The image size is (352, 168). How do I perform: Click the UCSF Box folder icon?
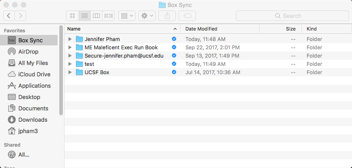coord(79,72)
